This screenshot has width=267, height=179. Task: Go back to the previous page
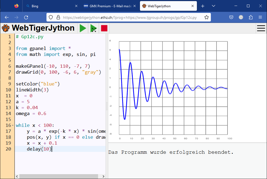click(x=7, y=17)
